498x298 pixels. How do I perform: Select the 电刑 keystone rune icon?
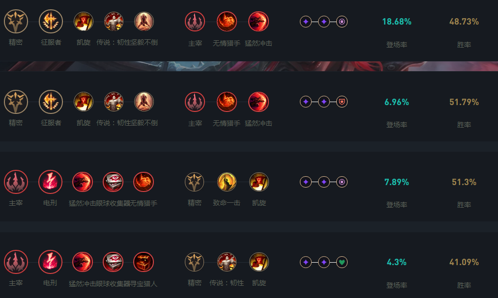pyautogui.click(x=50, y=182)
